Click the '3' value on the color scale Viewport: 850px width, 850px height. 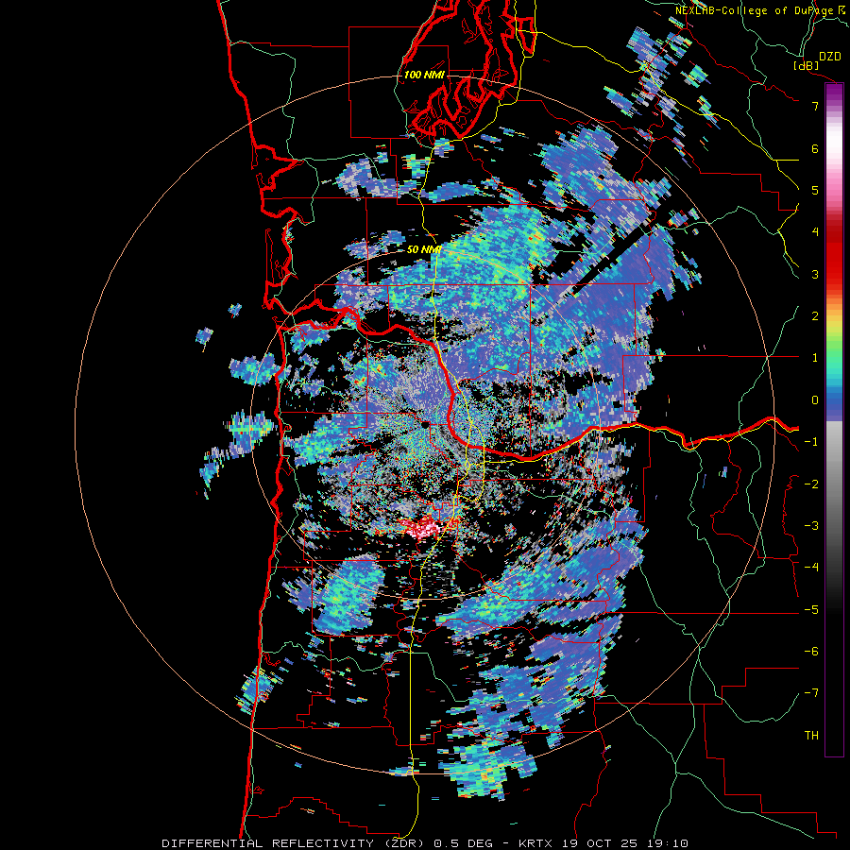[815, 274]
